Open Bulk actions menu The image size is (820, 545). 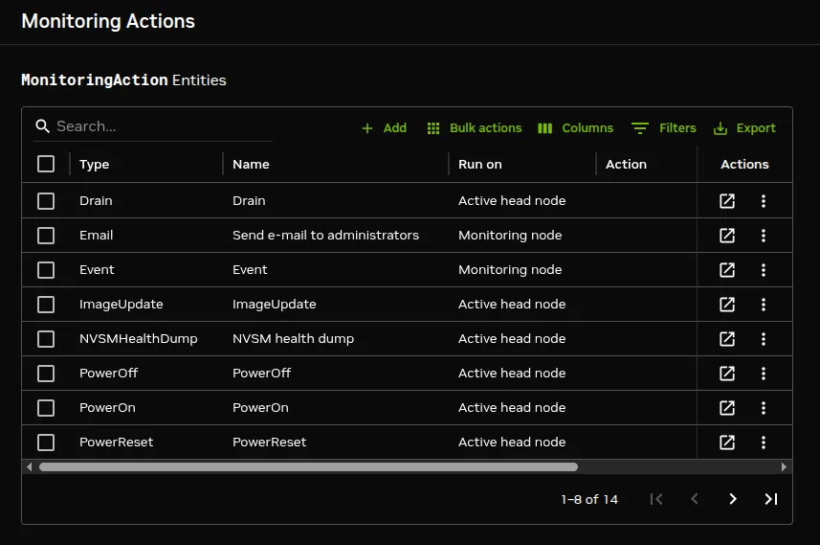[475, 128]
